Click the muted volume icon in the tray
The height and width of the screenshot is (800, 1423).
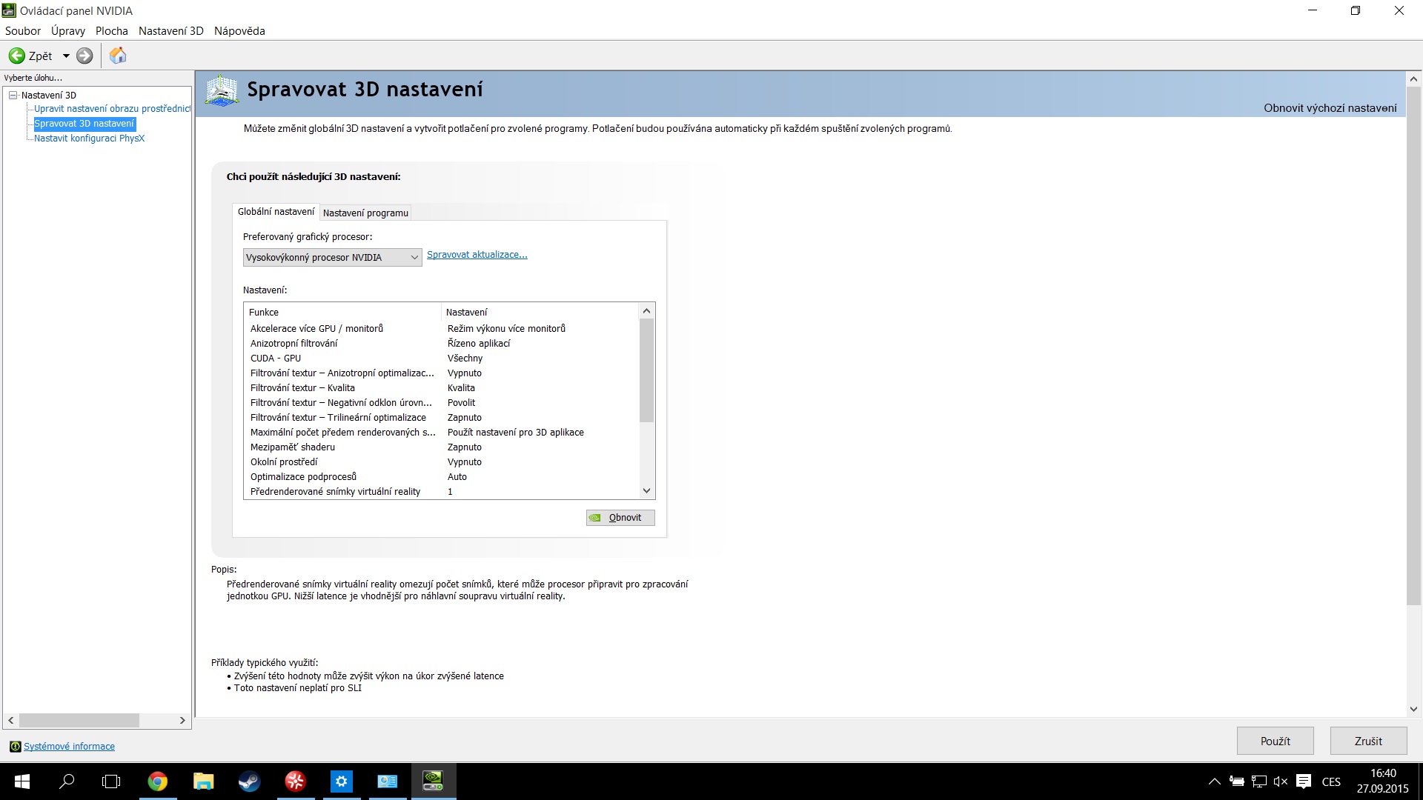1281,781
